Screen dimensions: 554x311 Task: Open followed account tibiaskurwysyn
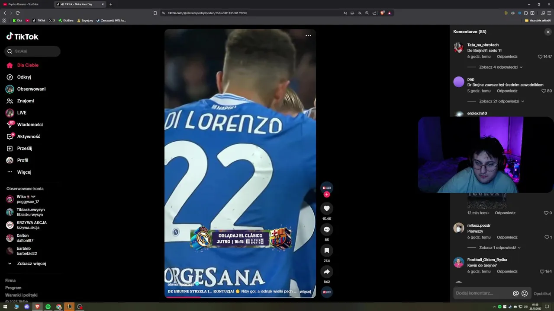(25, 212)
